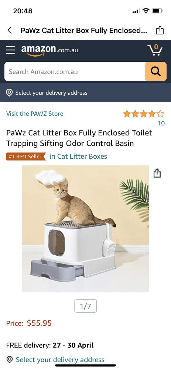
Task: Tap the location pin in the delivery bar
Action: [x=9, y=93]
